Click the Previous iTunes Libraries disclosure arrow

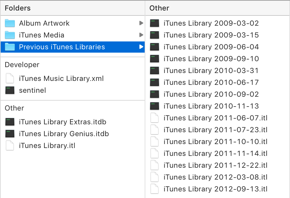141,47
